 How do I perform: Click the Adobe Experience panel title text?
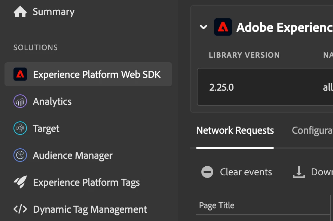point(284,27)
